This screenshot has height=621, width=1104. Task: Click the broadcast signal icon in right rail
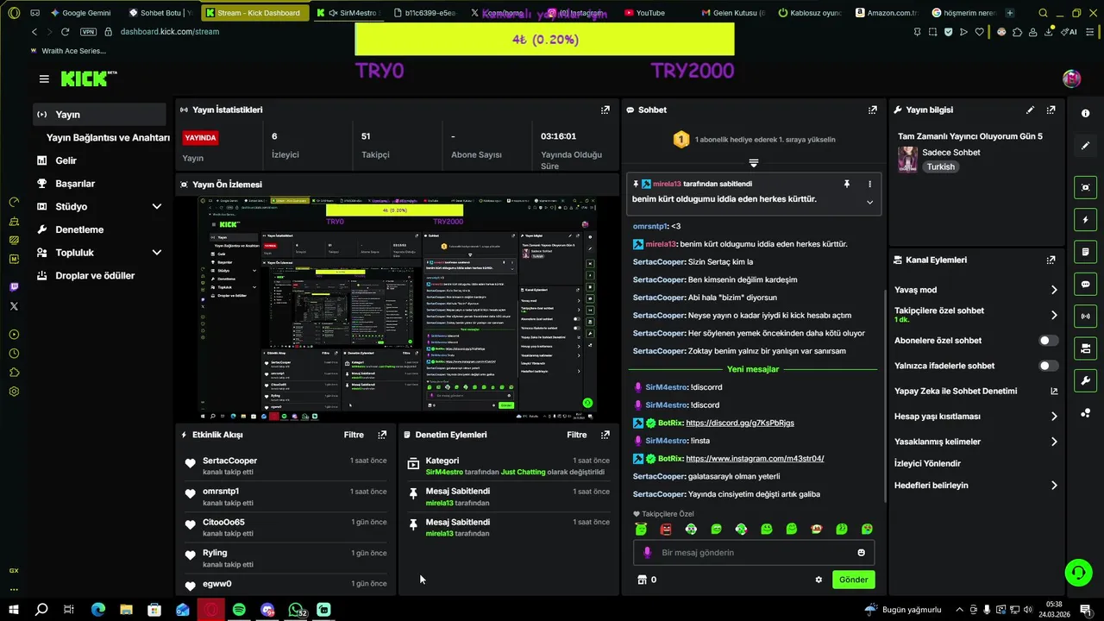(x=1085, y=317)
